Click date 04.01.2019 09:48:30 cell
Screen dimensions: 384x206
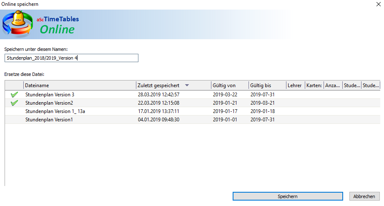159,120
